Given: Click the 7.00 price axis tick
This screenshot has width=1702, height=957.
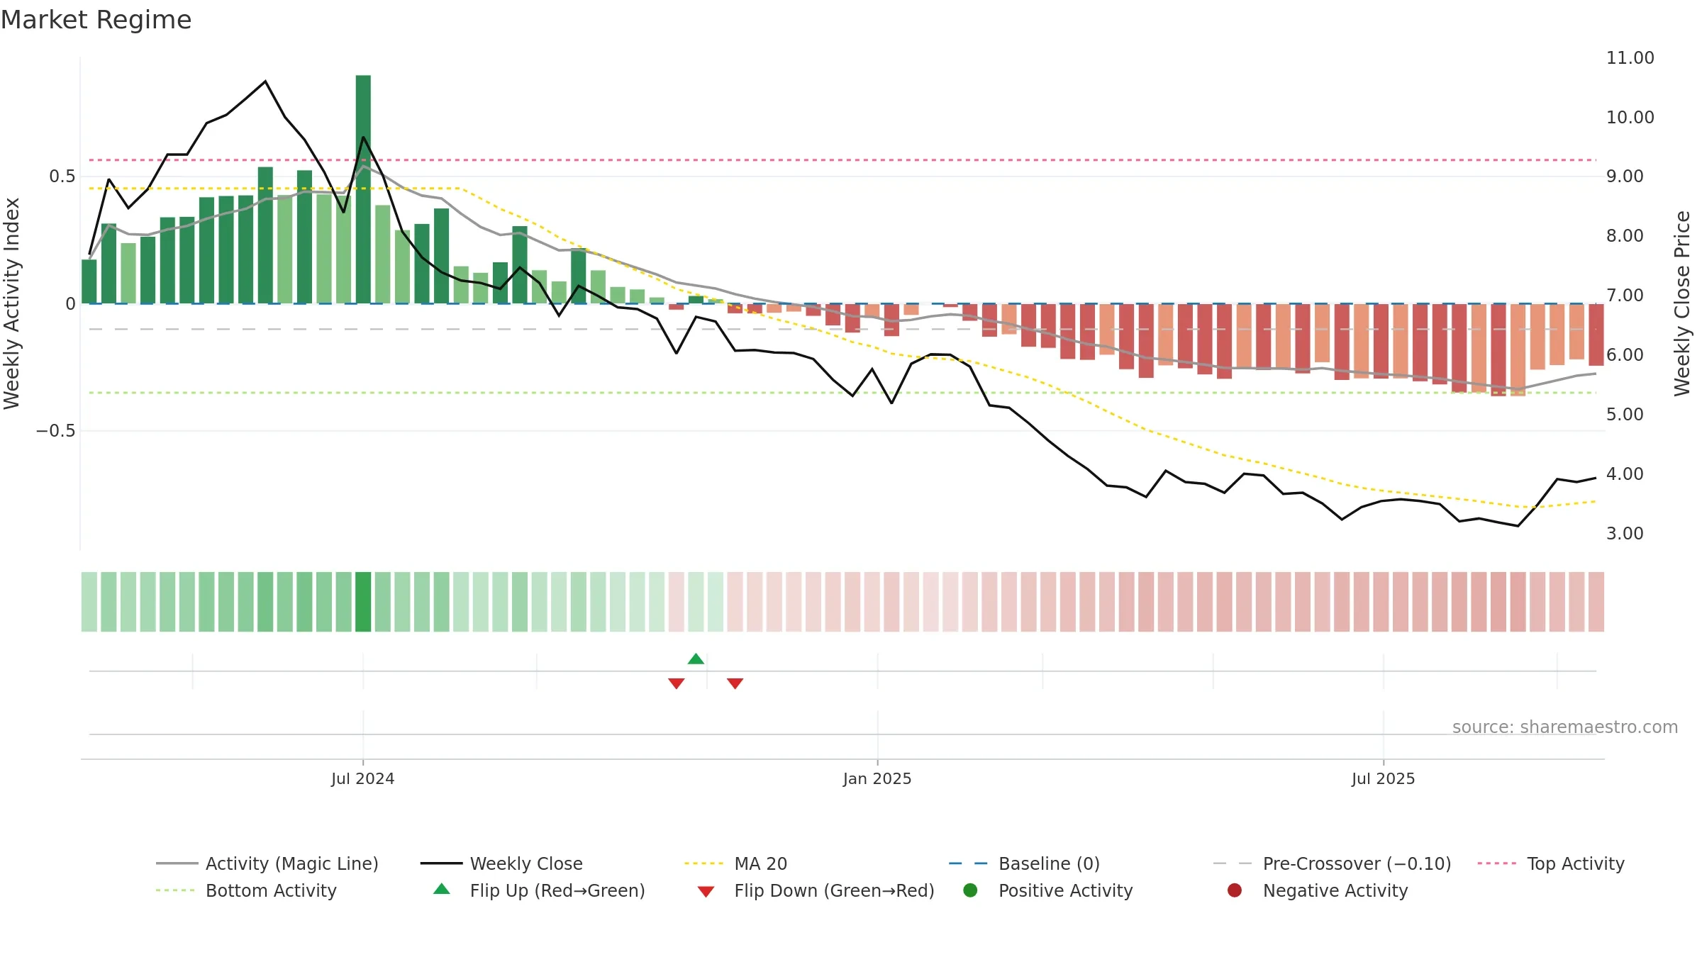Looking at the screenshot, I should [x=1625, y=295].
